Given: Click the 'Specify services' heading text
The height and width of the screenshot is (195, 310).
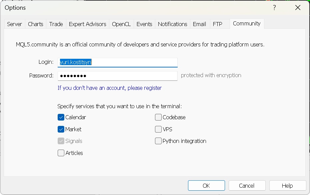Looking at the screenshot, I should click(119, 106).
